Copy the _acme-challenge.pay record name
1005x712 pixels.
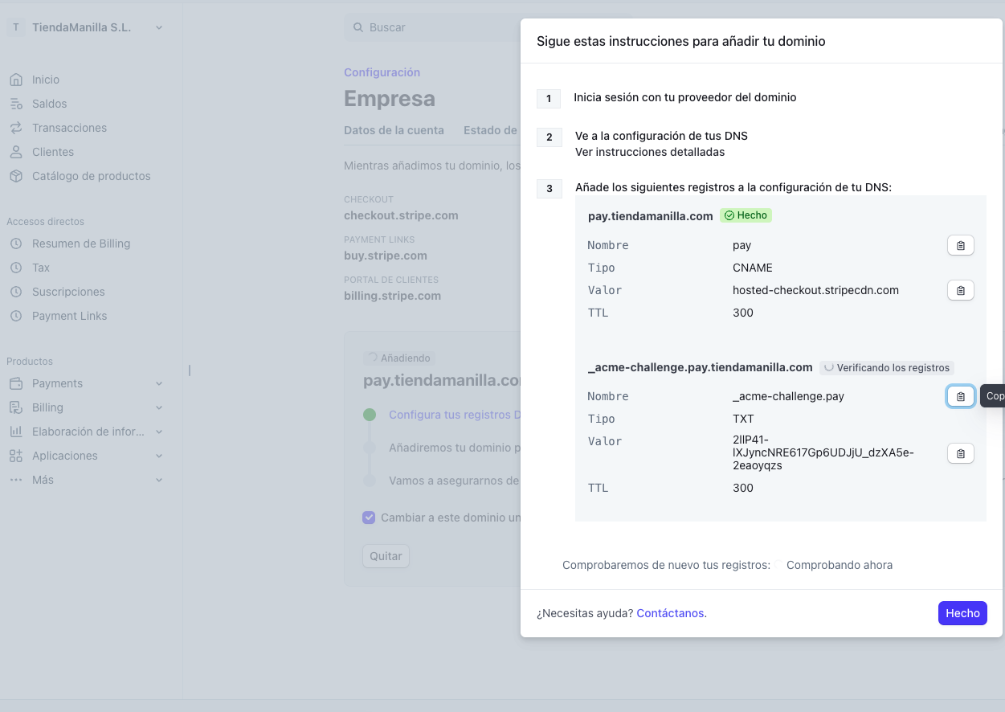(961, 396)
